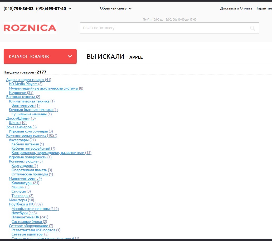Click the ROZNICA logo
The height and width of the screenshot is (241, 272).
click(x=30, y=28)
